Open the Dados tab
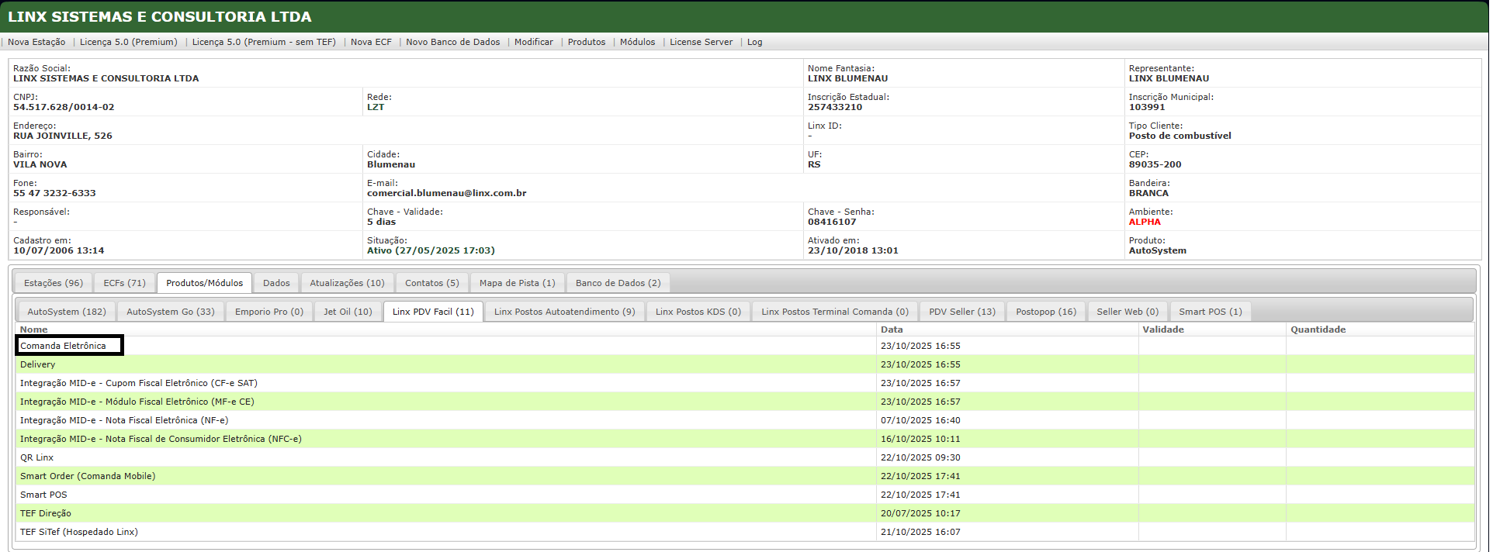 click(x=276, y=283)
